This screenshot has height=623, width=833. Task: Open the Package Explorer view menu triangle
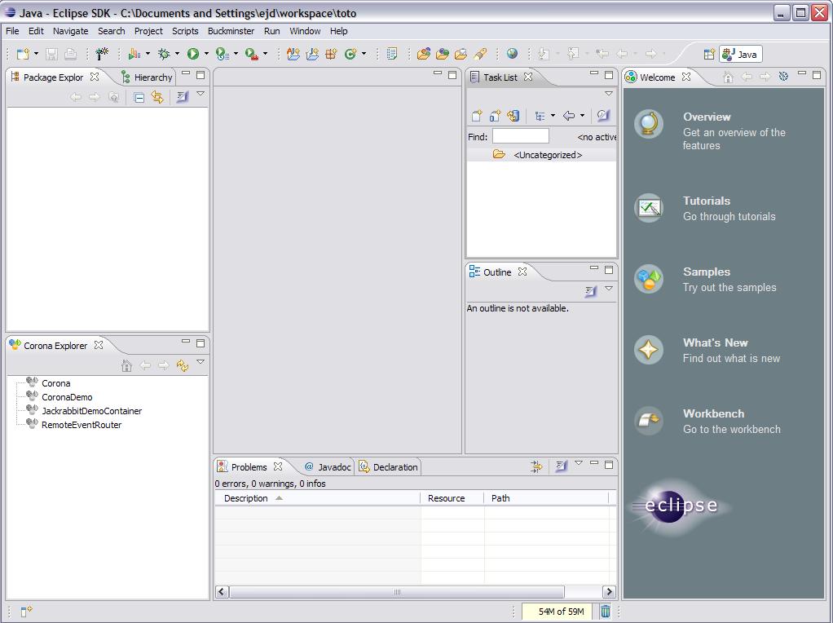click(x=201, y=94)
